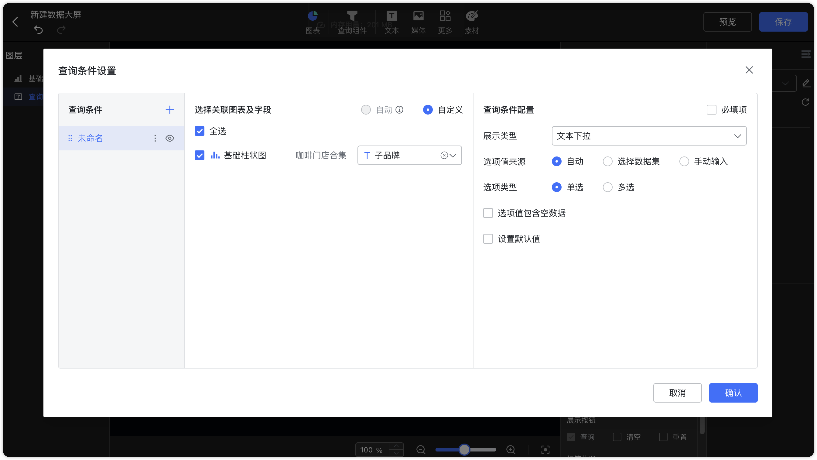The height and width of the screenshot is (460, 817).
Task: Check the 必填项 checkbox
Action: (x=711, y=110)
